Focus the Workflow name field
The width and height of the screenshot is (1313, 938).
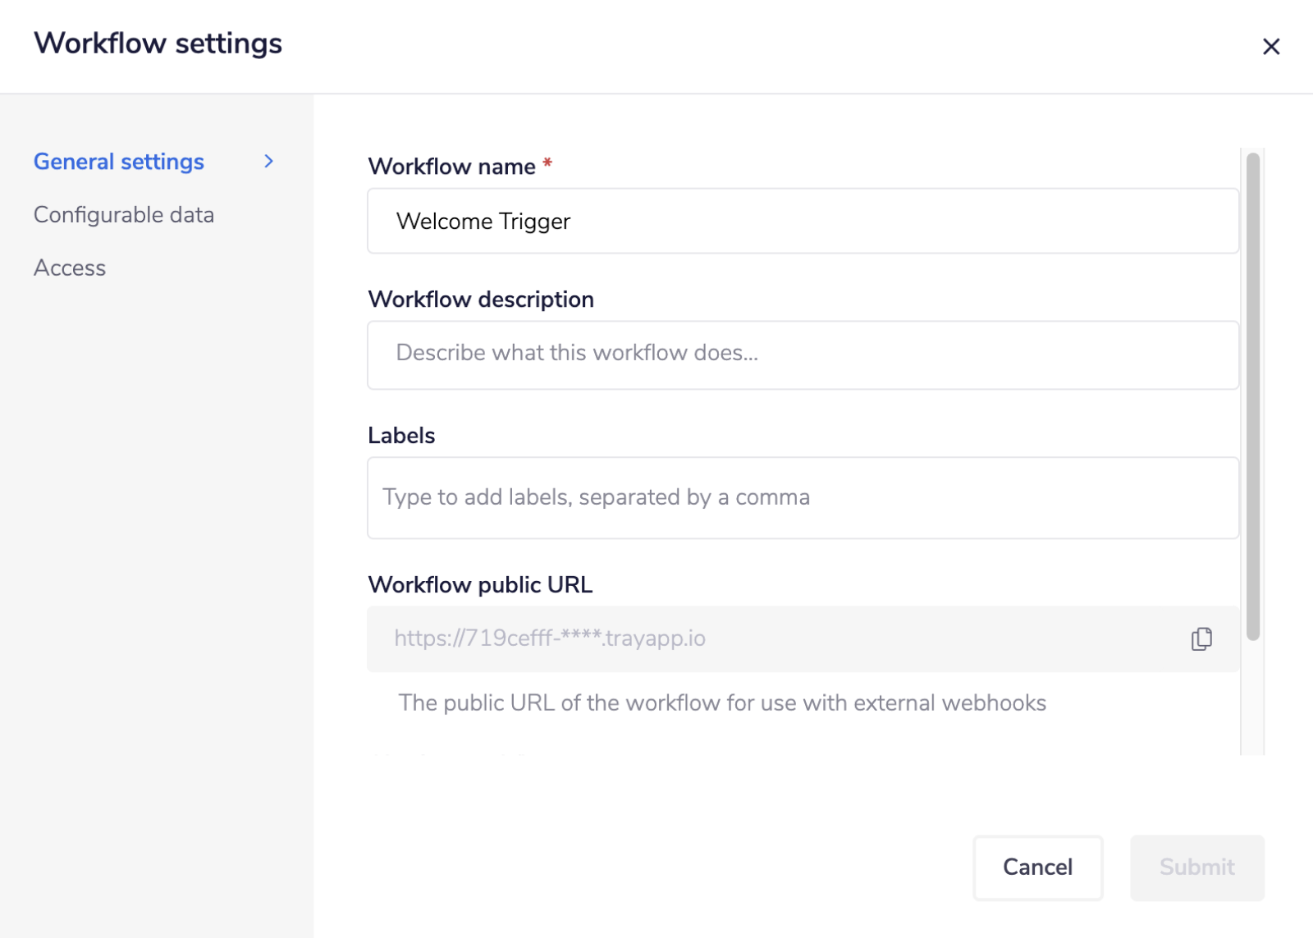pos(803,221)
